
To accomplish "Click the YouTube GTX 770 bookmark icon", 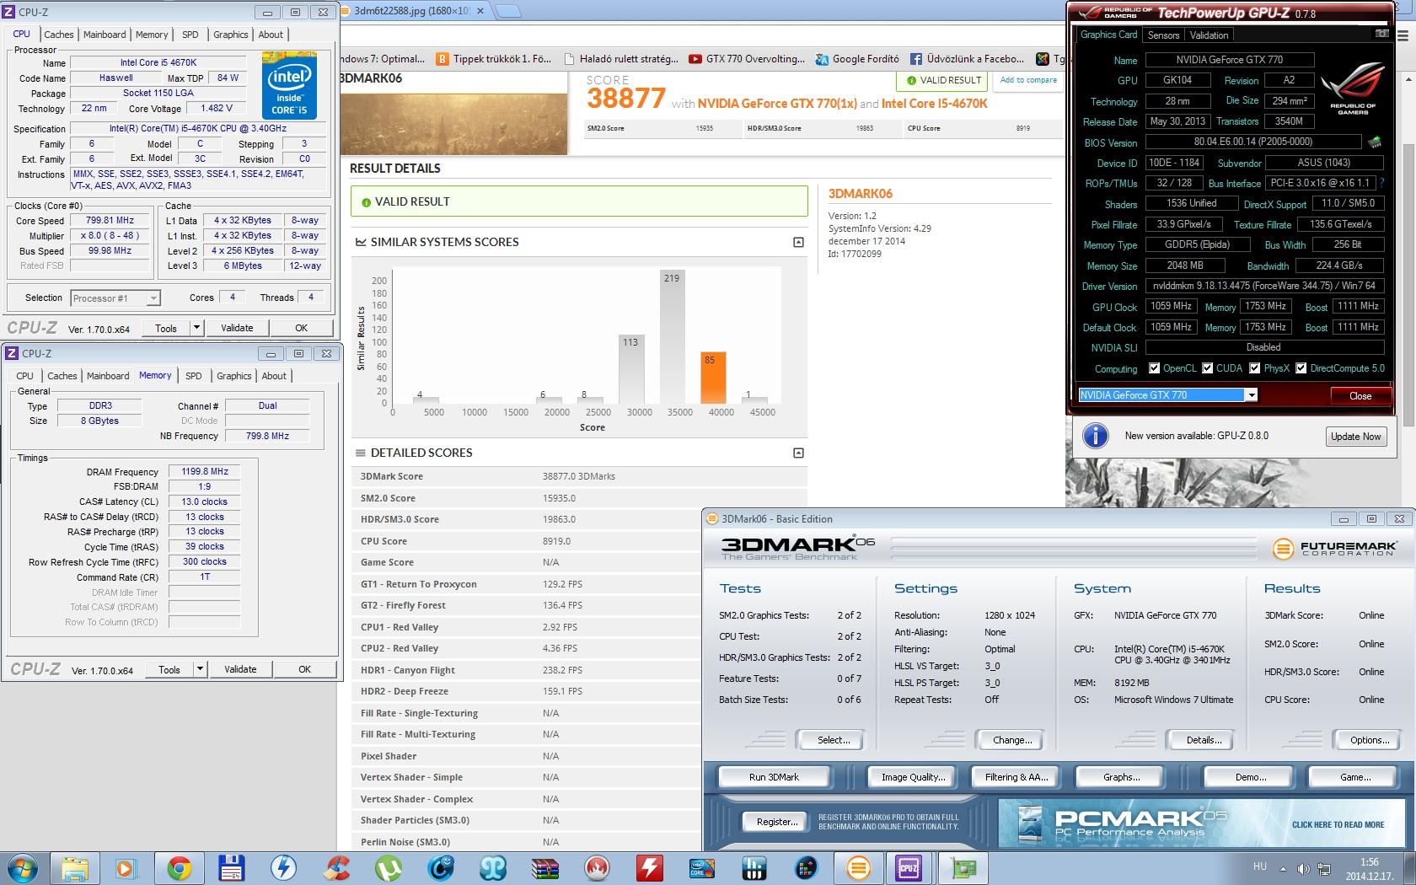I will point(695,59).
